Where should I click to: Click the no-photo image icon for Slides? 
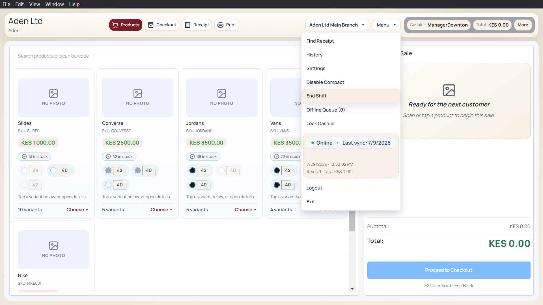(53, 93)
